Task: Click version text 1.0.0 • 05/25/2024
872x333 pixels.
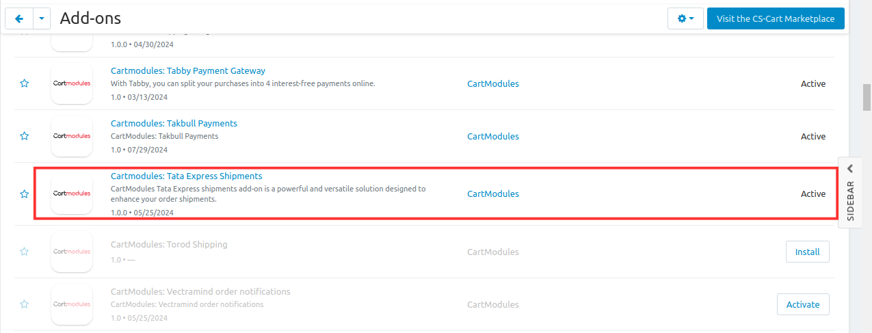Action: coord(142,213)
